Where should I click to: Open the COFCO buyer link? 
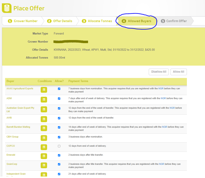(11, 146)
